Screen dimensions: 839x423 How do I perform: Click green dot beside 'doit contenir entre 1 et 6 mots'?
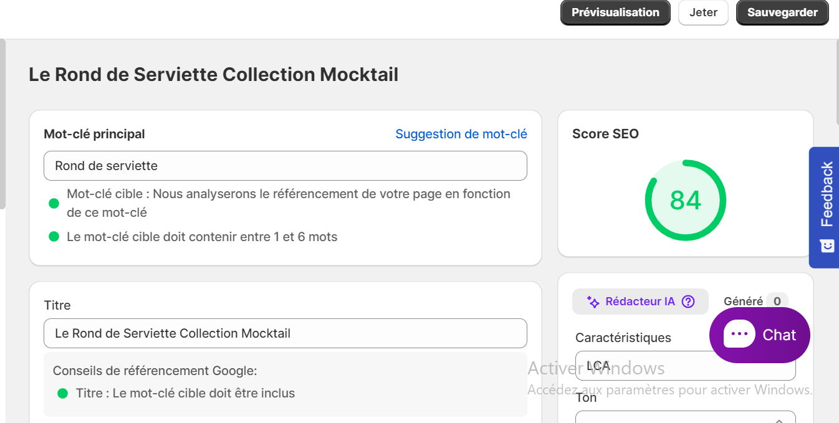[x=54, y=237]
